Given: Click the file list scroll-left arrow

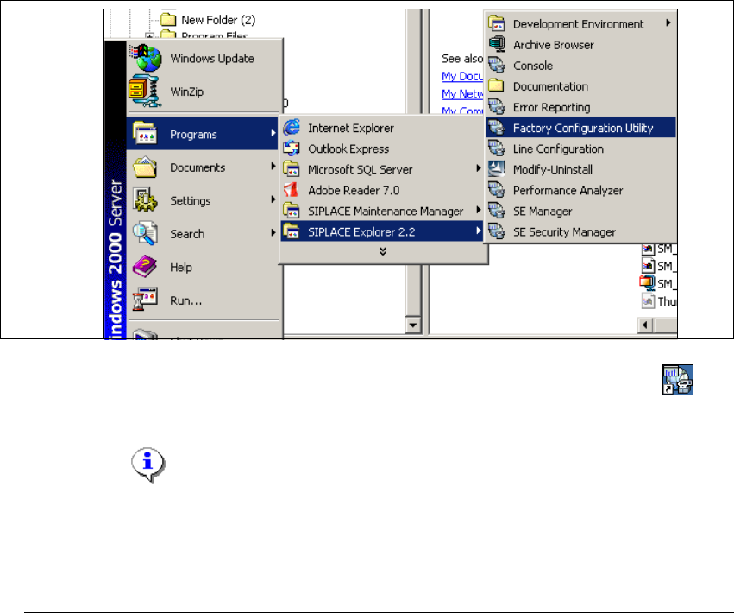Looking at the screenshot, I should 645,325.
